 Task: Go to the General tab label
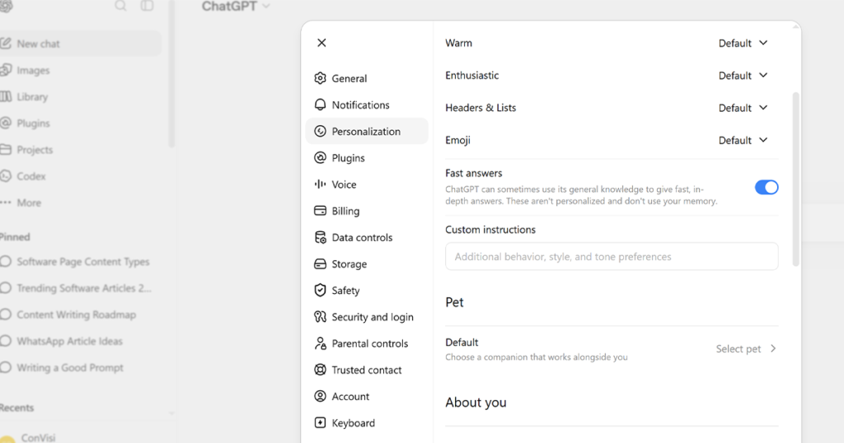tap(349, 78)
